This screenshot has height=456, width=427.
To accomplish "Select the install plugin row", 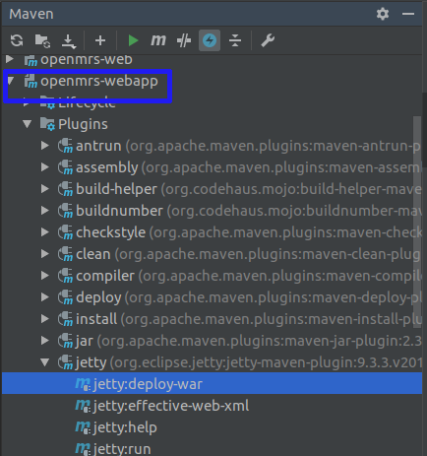I will pyautogui.click(x=212, y=319).
